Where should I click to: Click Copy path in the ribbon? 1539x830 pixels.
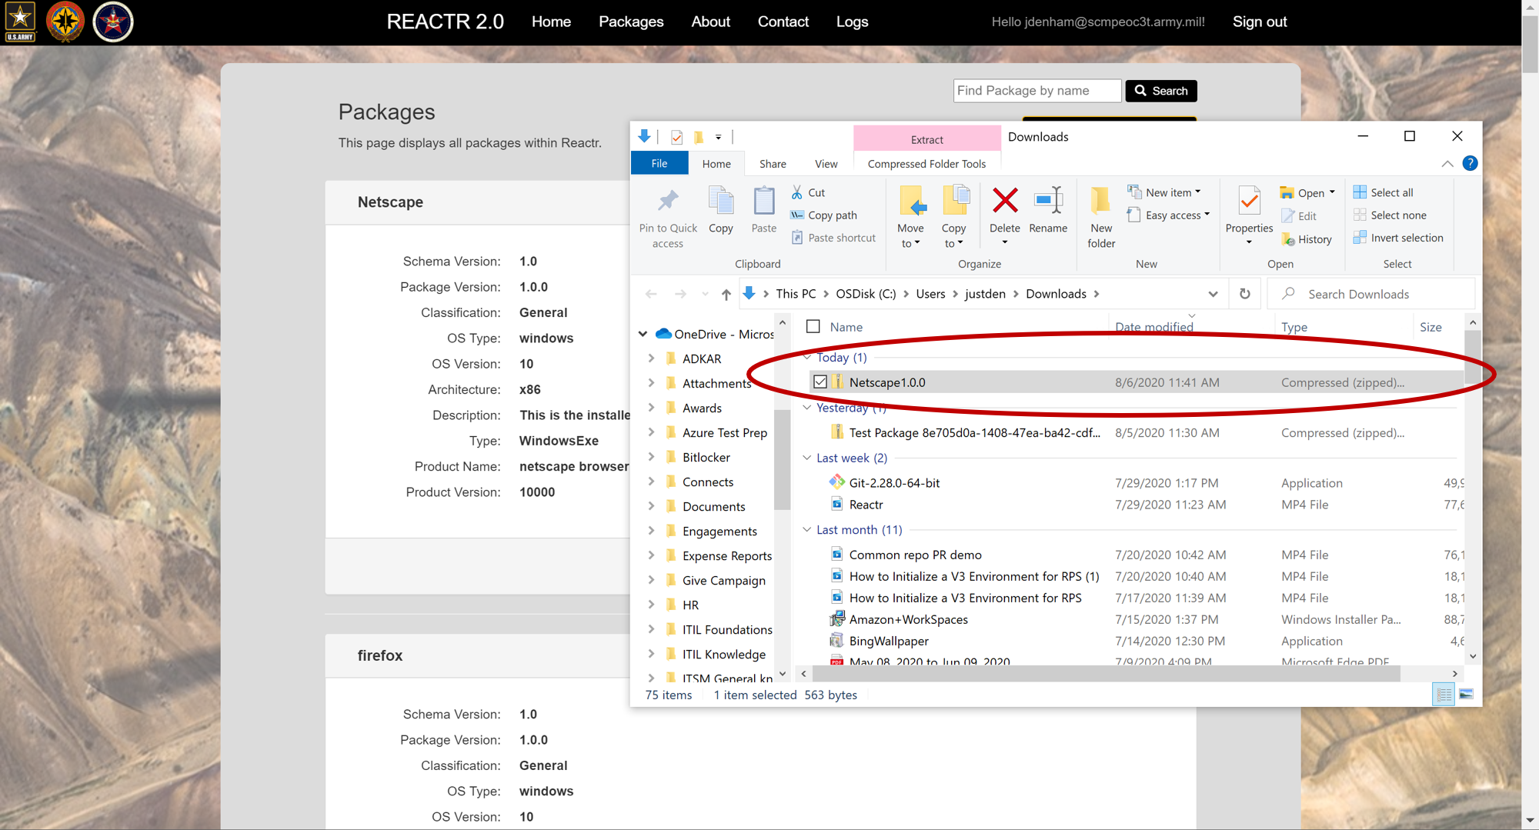click(x=824, y=215)
